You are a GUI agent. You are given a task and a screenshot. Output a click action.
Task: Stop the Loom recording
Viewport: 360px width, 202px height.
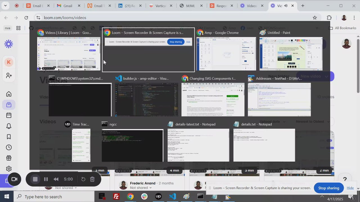tap(35, 179)
